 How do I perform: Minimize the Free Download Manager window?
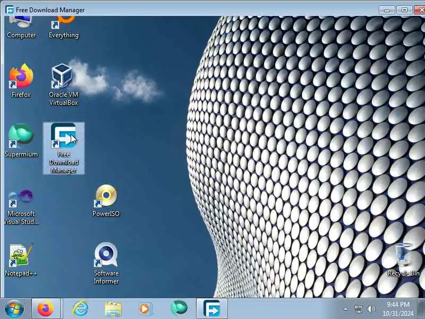tap(387, 10)
